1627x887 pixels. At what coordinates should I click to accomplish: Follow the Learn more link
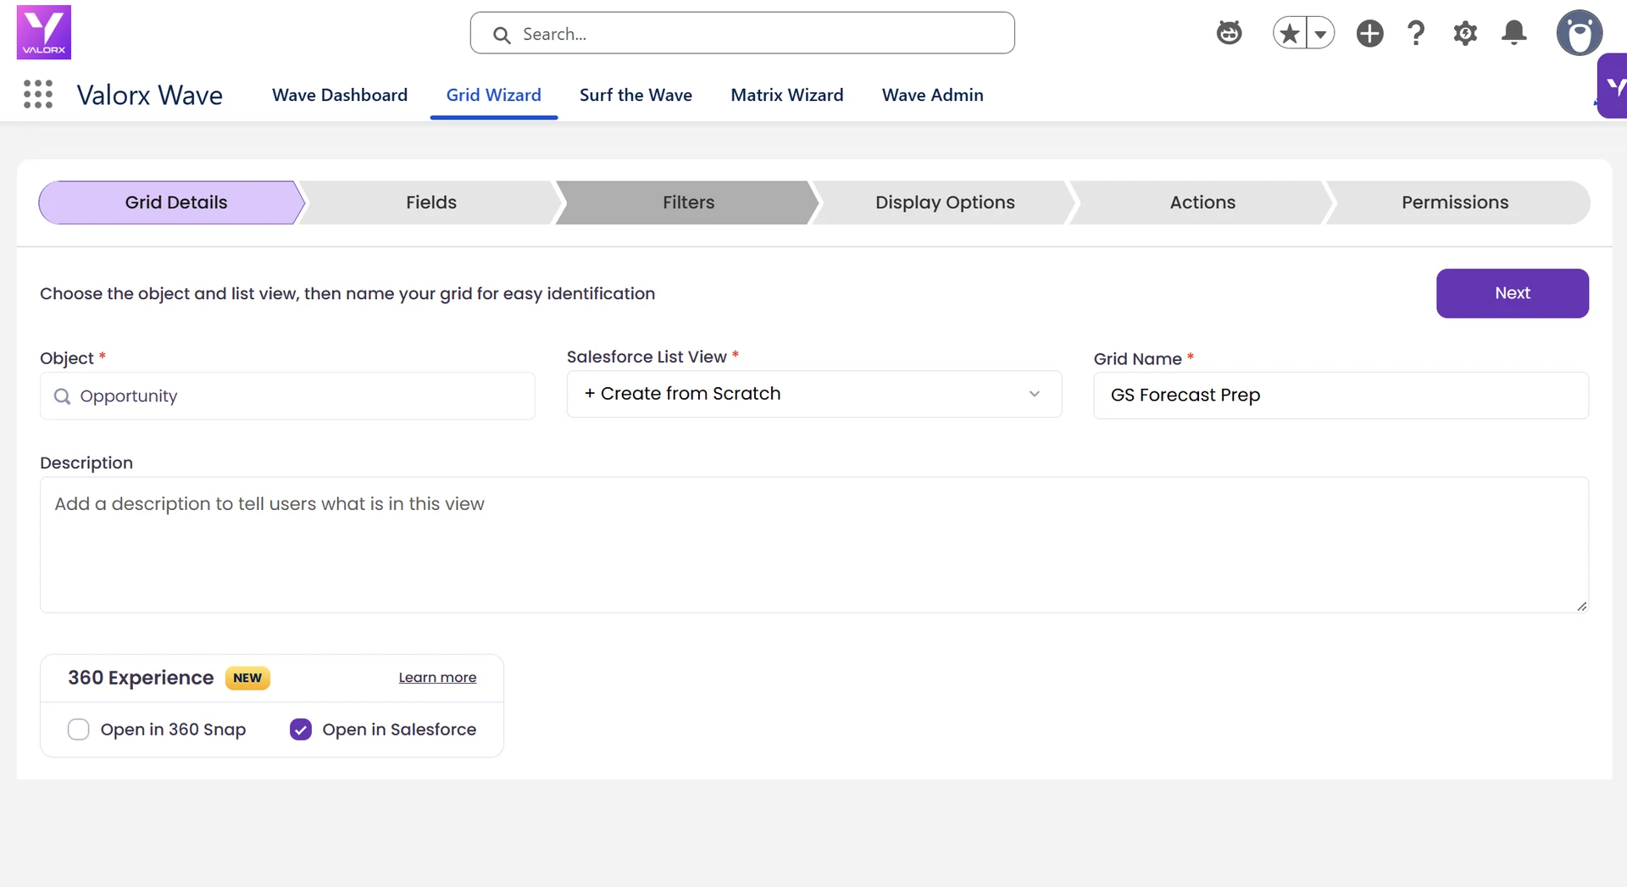coord(437,678)
